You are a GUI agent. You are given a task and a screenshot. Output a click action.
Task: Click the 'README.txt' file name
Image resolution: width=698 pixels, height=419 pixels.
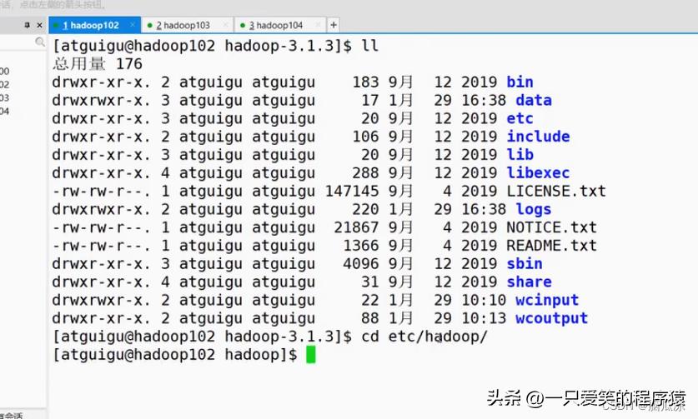552,246
